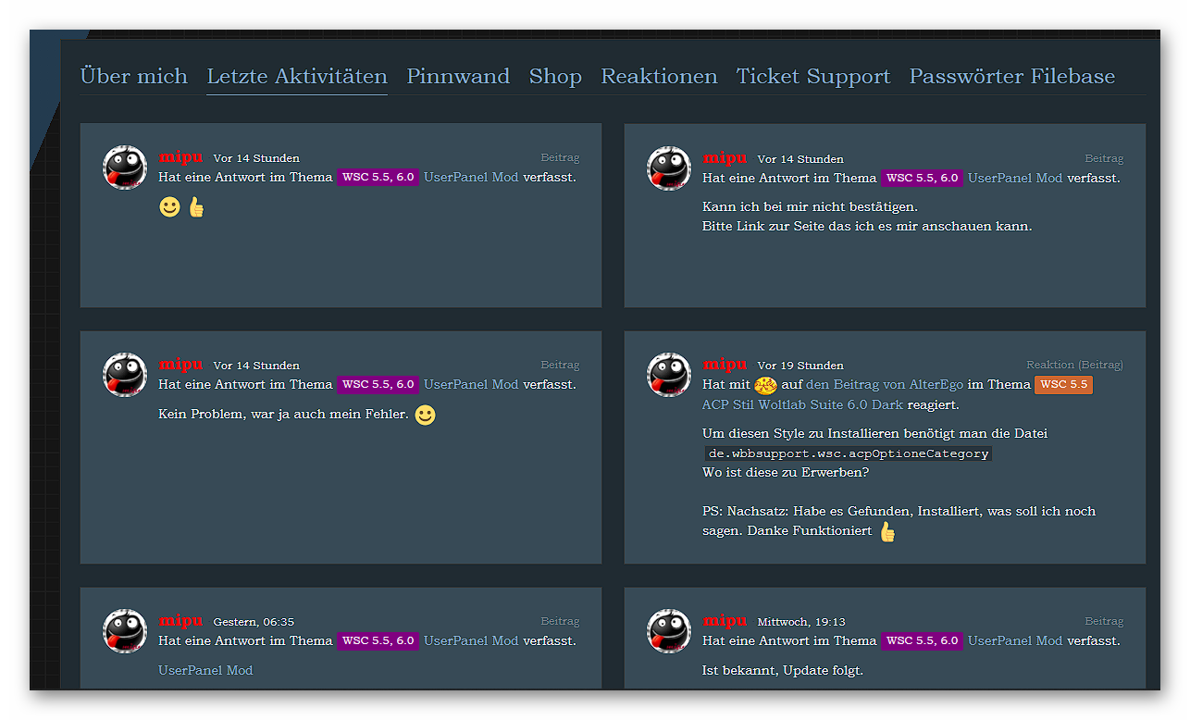Click the orange WSC 5.5 label
The image size is (1190, 720).
pos(1063,385)
